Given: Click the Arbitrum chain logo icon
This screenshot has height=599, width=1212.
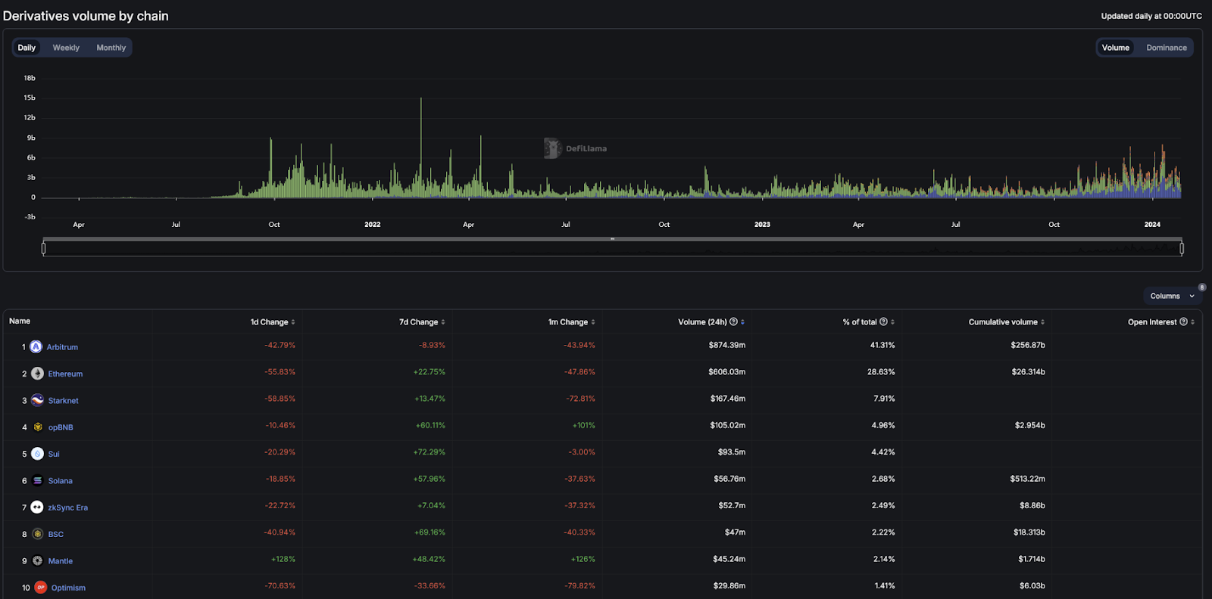Looking at the screenshot, I should click(36, 346).
